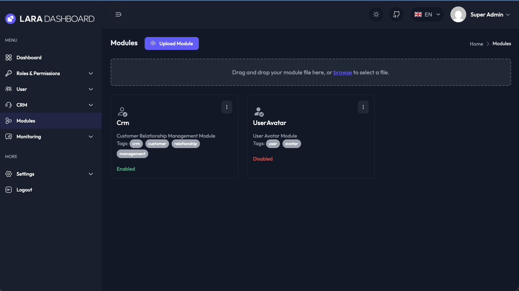
Task: Click the Lara Dashboard logo icon
Action: click(10, 19)
